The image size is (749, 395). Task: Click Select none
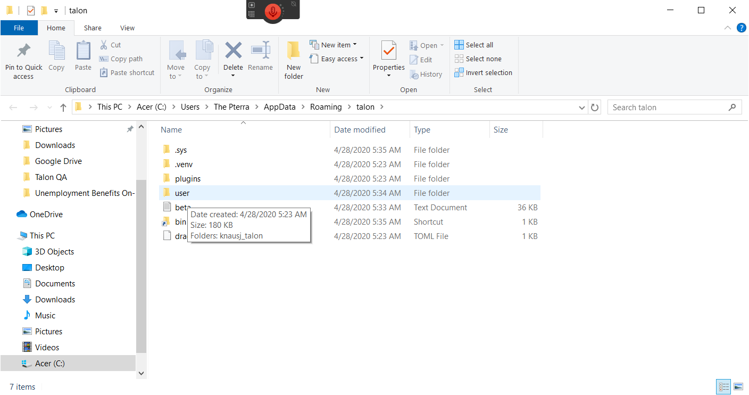point(478,59)
